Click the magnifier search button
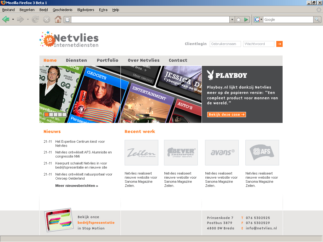The height and width of the screenshot is (242, 323). [317, 20]
